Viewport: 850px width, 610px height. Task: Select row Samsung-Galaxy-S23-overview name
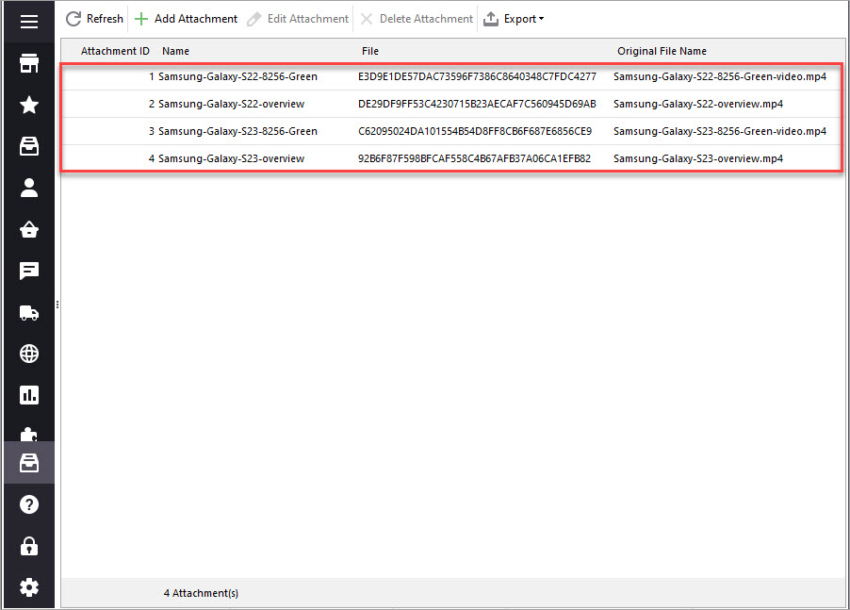point(231,158)
